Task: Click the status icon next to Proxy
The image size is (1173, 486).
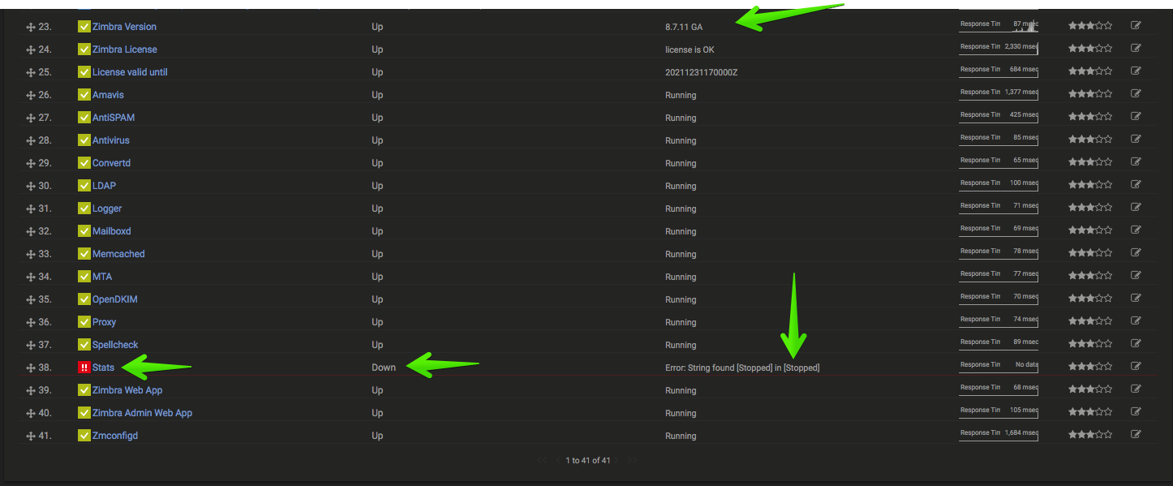Action: (84, 322)
